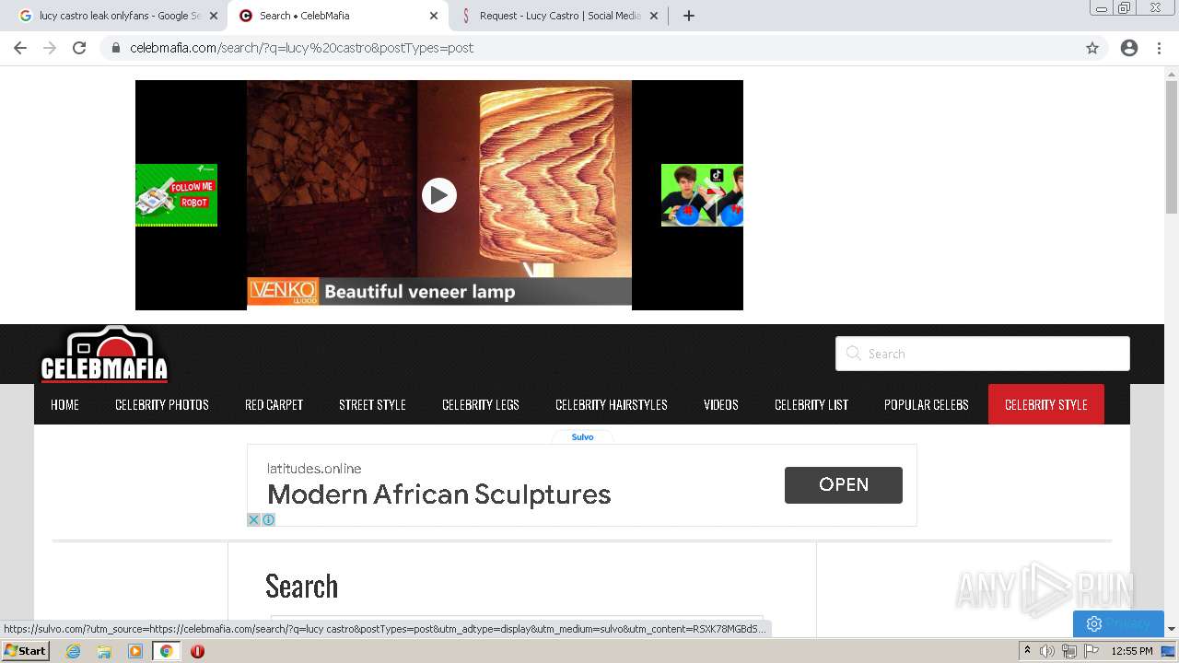This screenshot has height=663, width=1179.
Task: Open the Modern African Sculptures ad headline
Action: [x=439, y=494]
